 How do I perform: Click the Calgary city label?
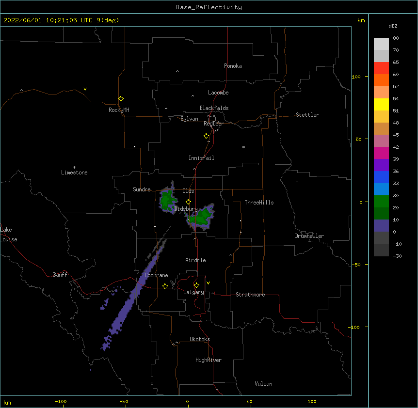click(x=193, y=292)
